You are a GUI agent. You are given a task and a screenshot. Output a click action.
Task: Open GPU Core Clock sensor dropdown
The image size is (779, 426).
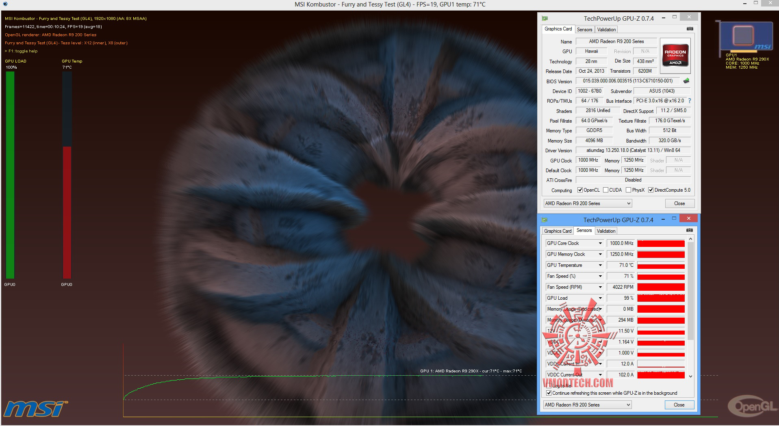[x=600, y=243]
